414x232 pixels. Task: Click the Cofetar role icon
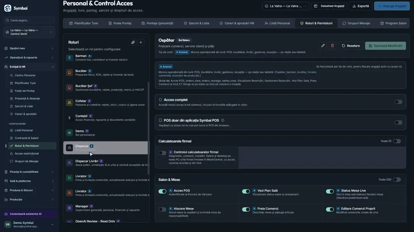(69, 103)
